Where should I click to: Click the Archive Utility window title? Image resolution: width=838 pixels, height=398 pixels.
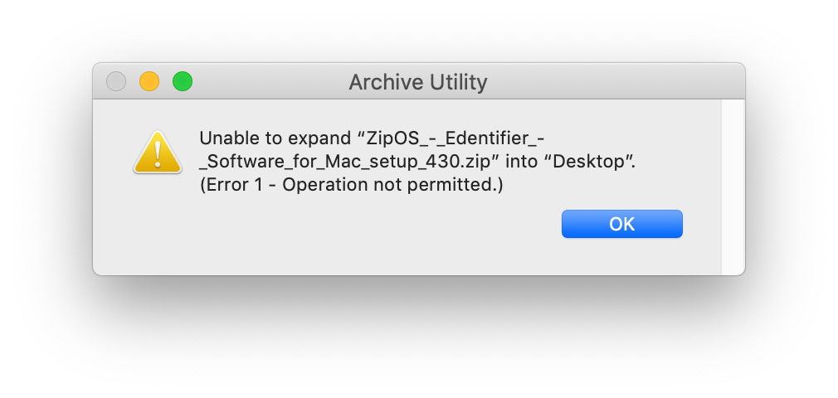[x=418, y=82]
